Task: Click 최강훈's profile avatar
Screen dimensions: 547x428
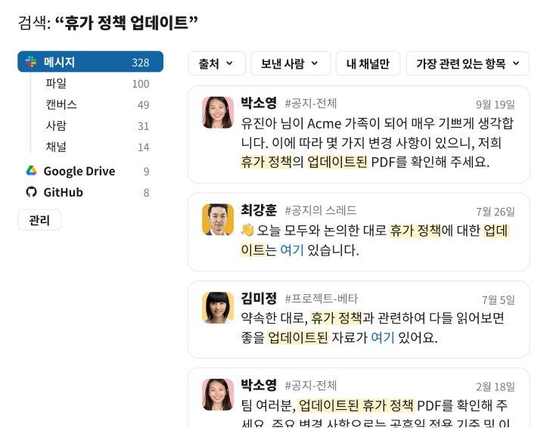Action: coord(218,219)
